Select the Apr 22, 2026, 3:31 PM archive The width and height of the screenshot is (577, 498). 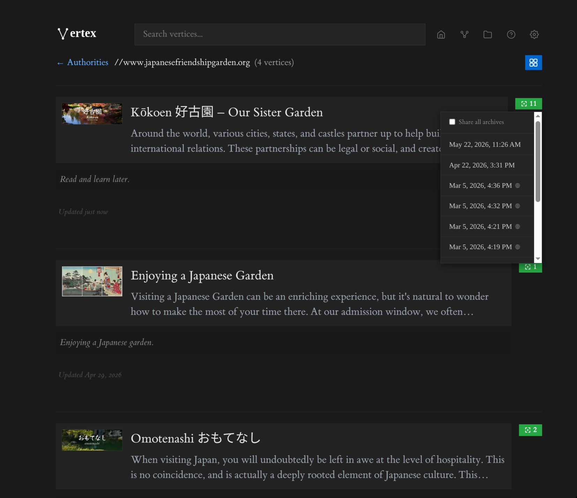(487, 165)
